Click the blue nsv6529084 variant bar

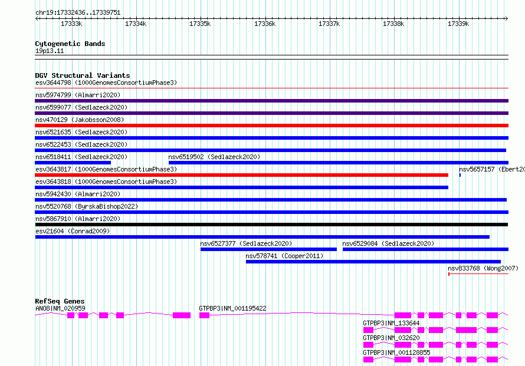(425, 249)
